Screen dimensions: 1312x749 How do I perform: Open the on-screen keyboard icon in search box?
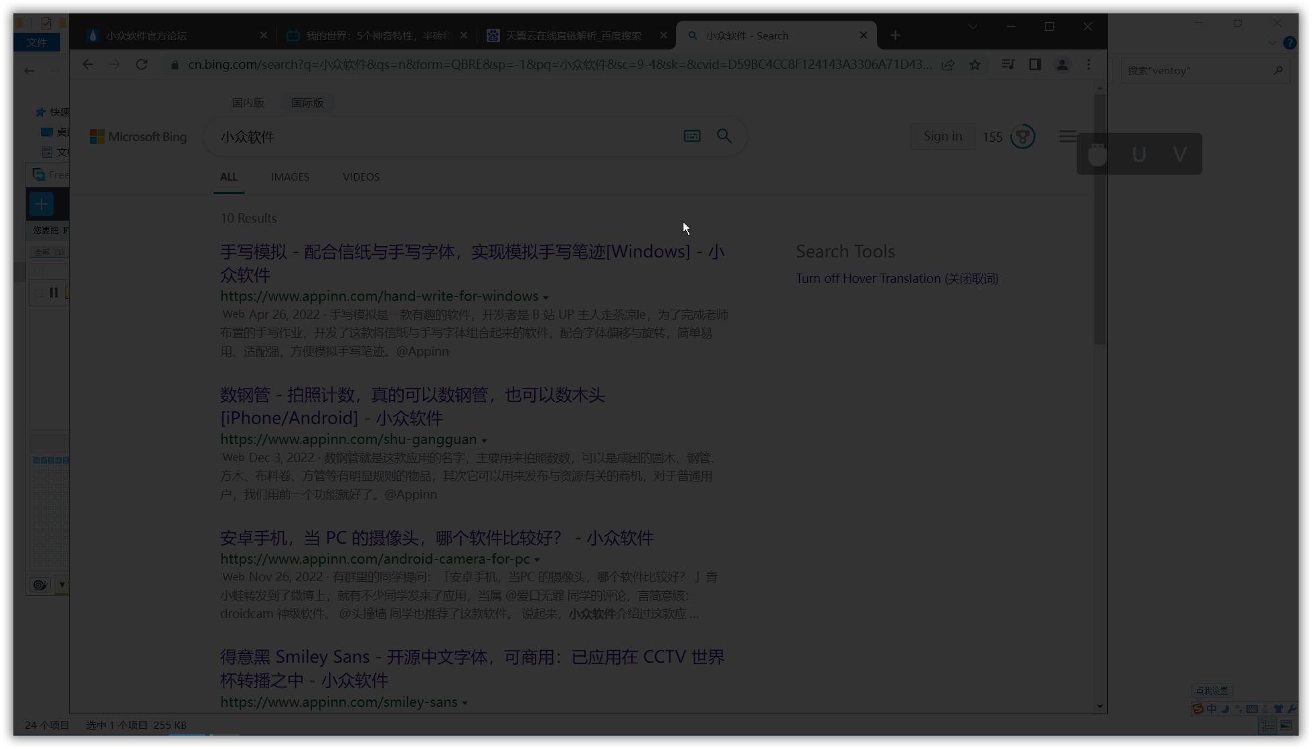point(691,136)
